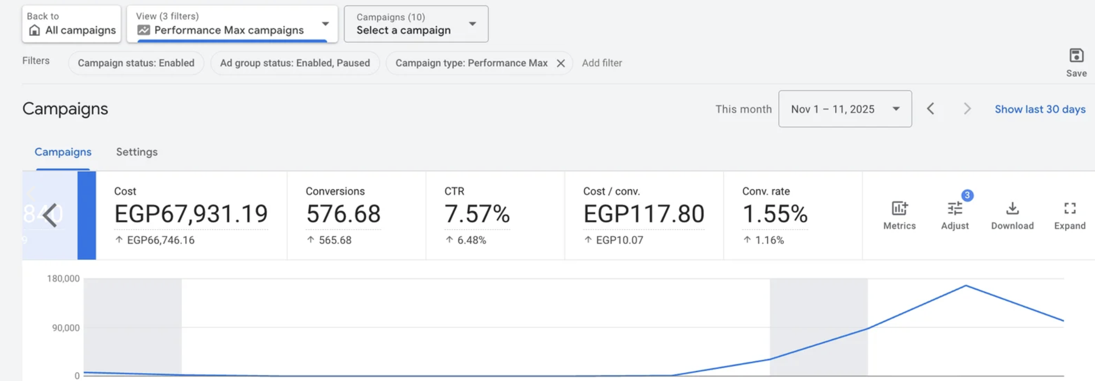Select the Campaigns tab
The height and width of the screenshot is (381, 1095).
point(63,152)
